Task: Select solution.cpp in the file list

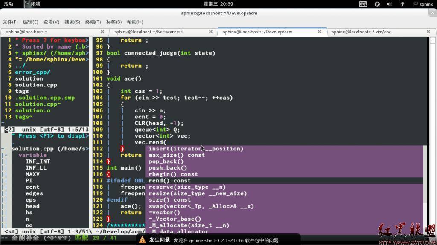Action: (x=36, y=85)
